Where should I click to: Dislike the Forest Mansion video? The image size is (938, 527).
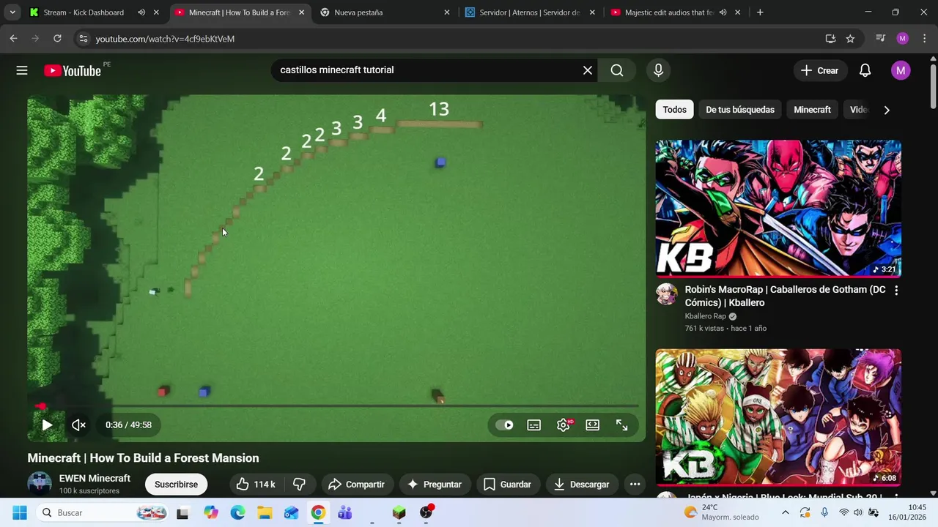tap(300, 484)
